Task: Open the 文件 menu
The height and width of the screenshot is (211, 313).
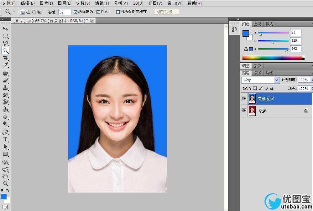Action: tap(8, 3)
